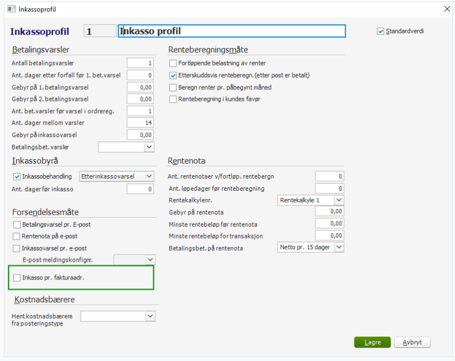Click the Inkasso profil name field
The height and width of the screenshot is (361, 455).
point(232,31)
